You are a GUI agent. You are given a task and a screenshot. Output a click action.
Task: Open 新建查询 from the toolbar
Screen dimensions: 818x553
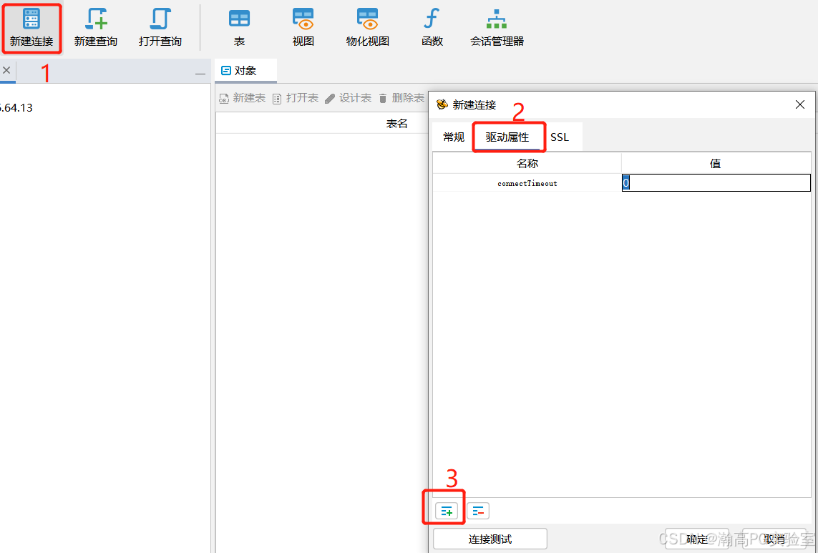click(95, 28)
